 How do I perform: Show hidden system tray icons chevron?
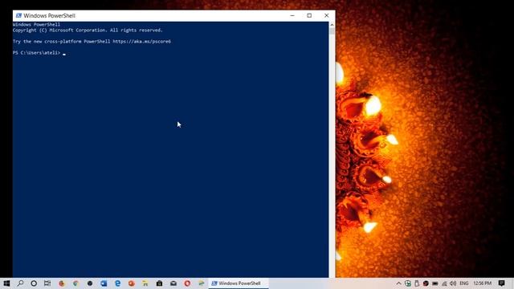(398, 283)
